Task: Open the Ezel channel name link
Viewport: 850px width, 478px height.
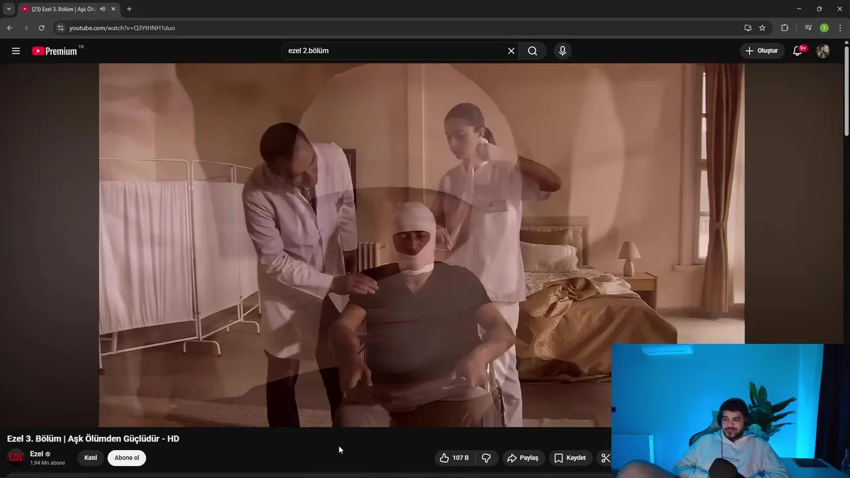Action: [37, 454]
